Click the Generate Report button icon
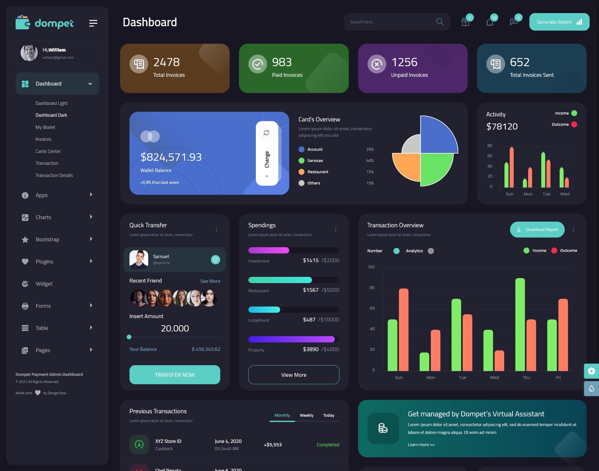This screenshot has width=599, height=471. click(x=579, y=22)
